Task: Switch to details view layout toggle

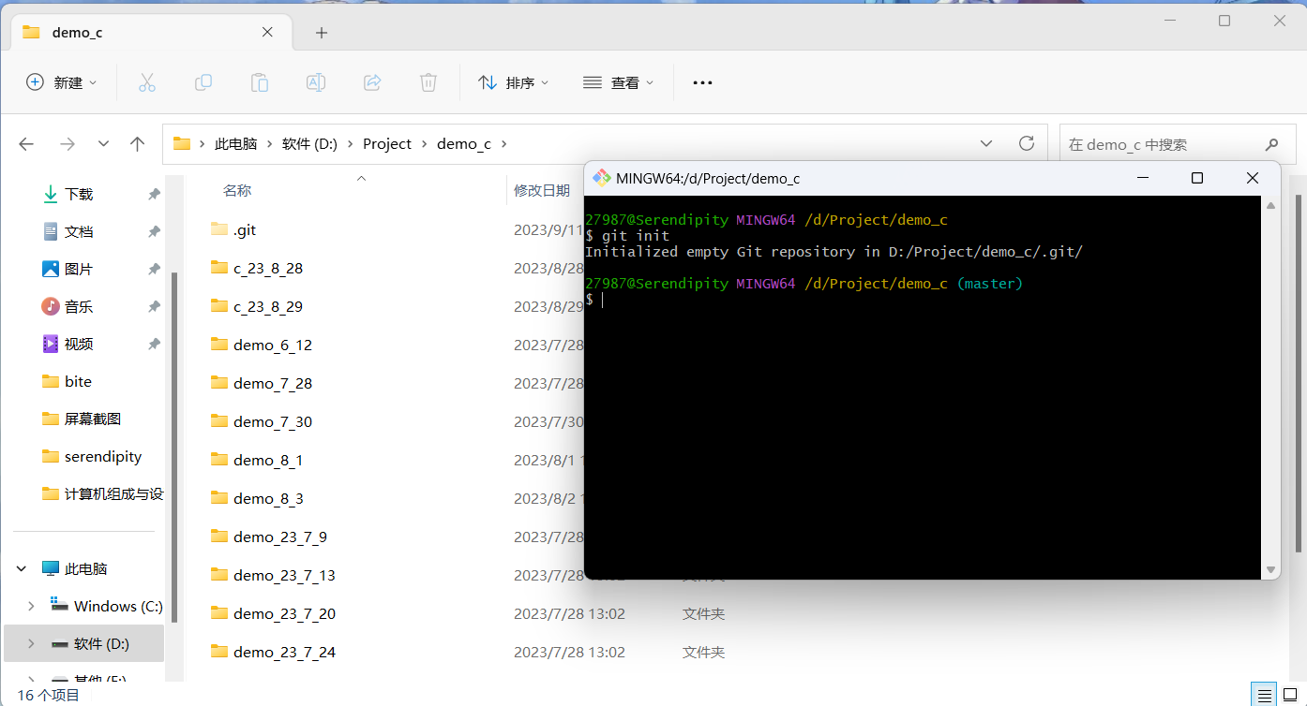Action: coord(1265,695)
